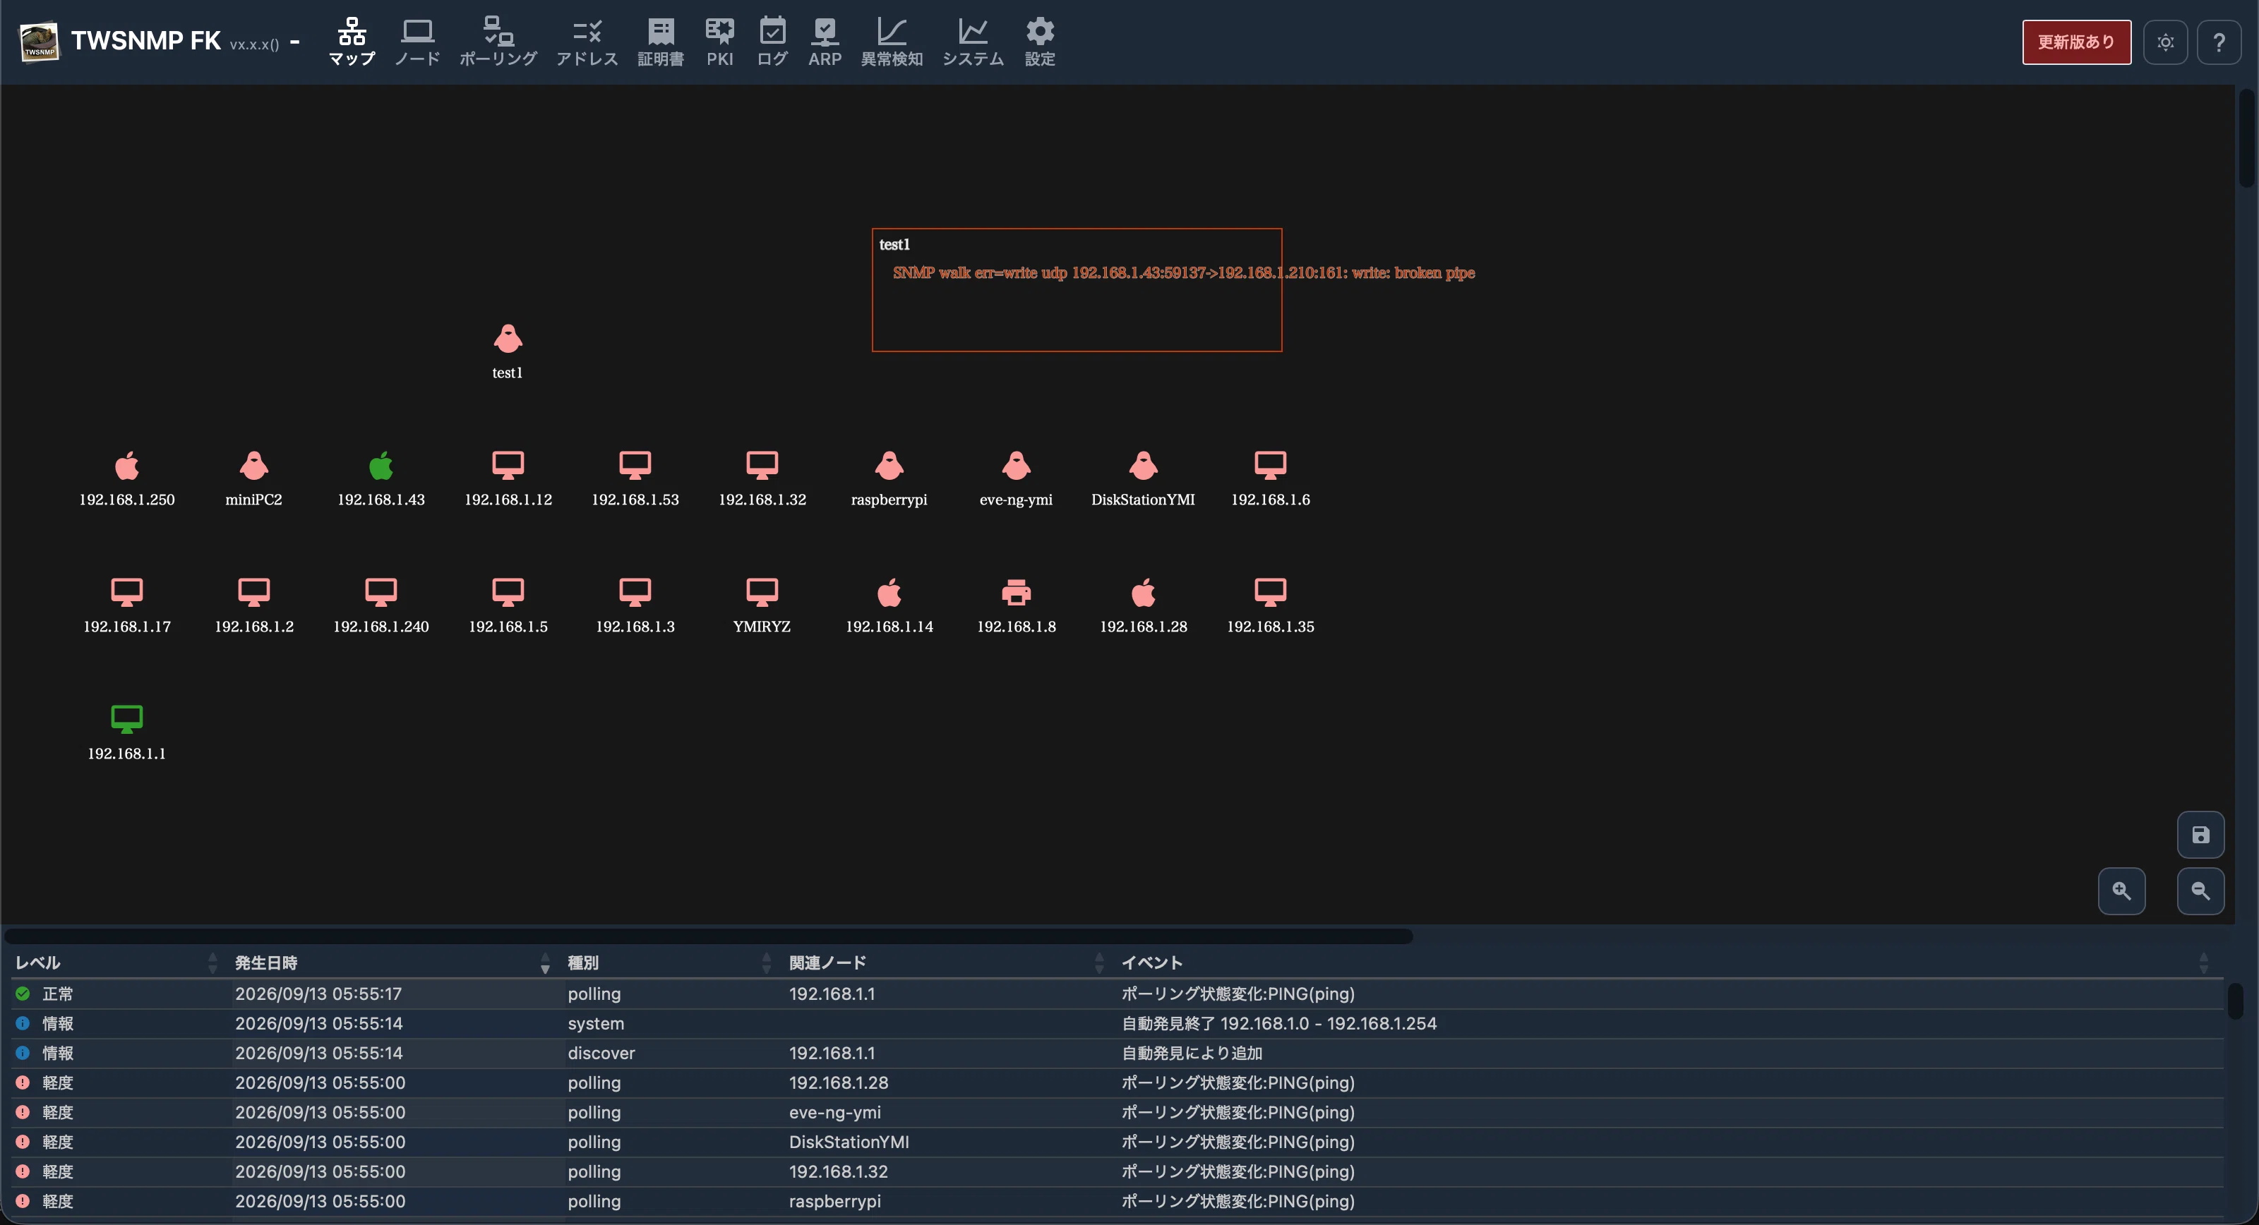Open the アドレス (Address) page
The width and height of the screenshot is (2259, 1225).
click(587, 41)
